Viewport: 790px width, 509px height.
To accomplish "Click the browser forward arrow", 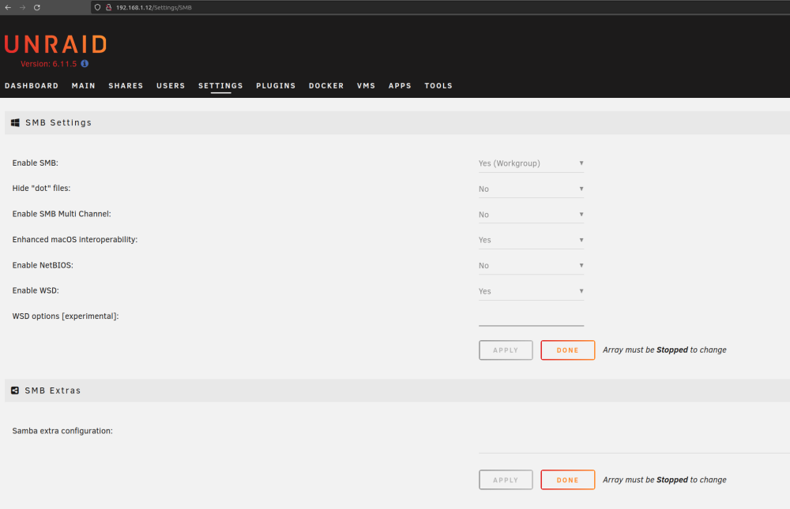I will [23, 8].
